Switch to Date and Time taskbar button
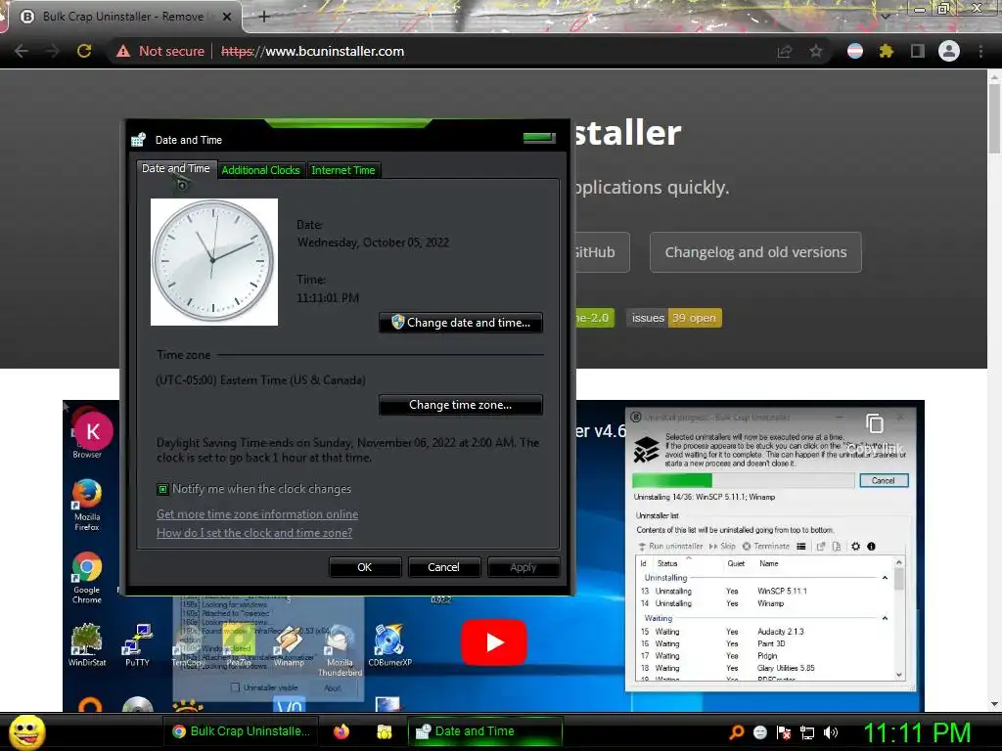 point(485,731)
